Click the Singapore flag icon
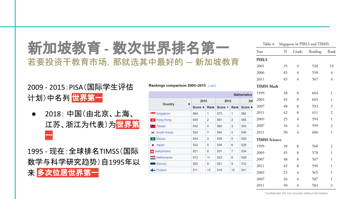353x199 pixels. click(x=153, y=114)
